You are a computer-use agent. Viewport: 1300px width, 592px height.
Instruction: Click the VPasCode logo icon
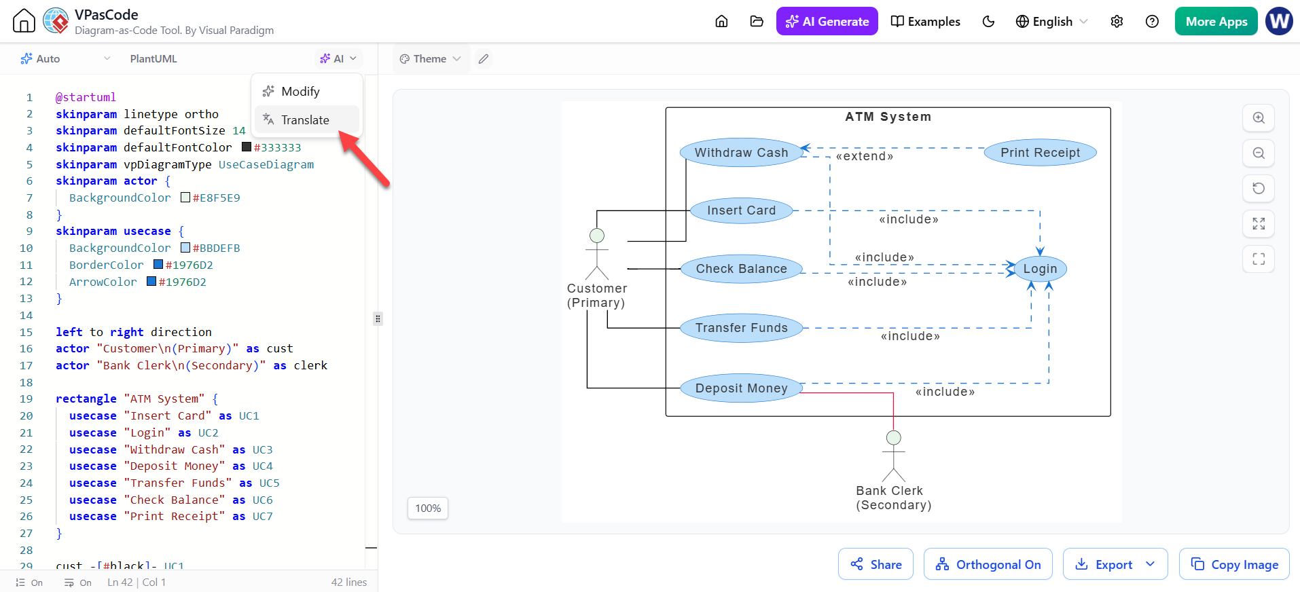(56, 20)
